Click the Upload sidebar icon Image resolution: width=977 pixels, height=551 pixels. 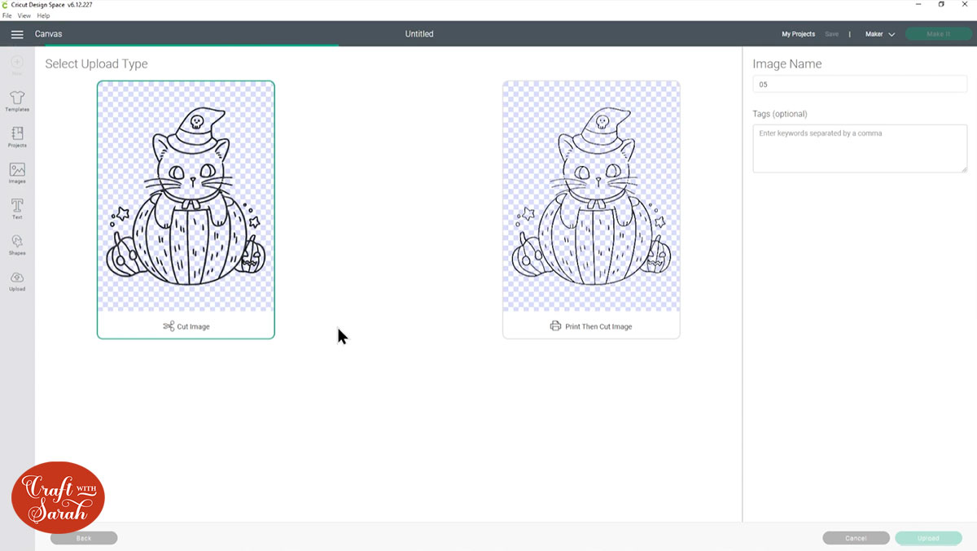(17, 281)
